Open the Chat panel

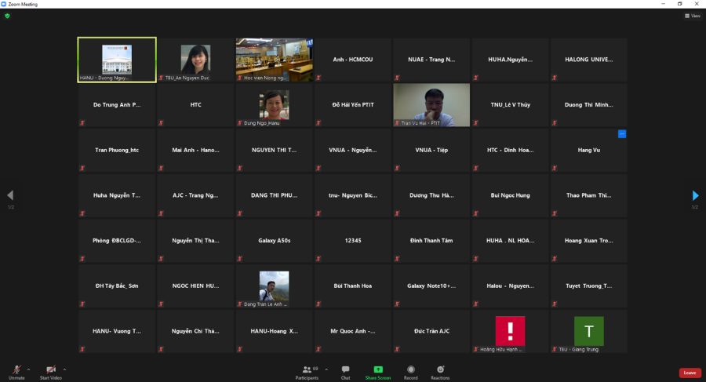tap(345, 372)
